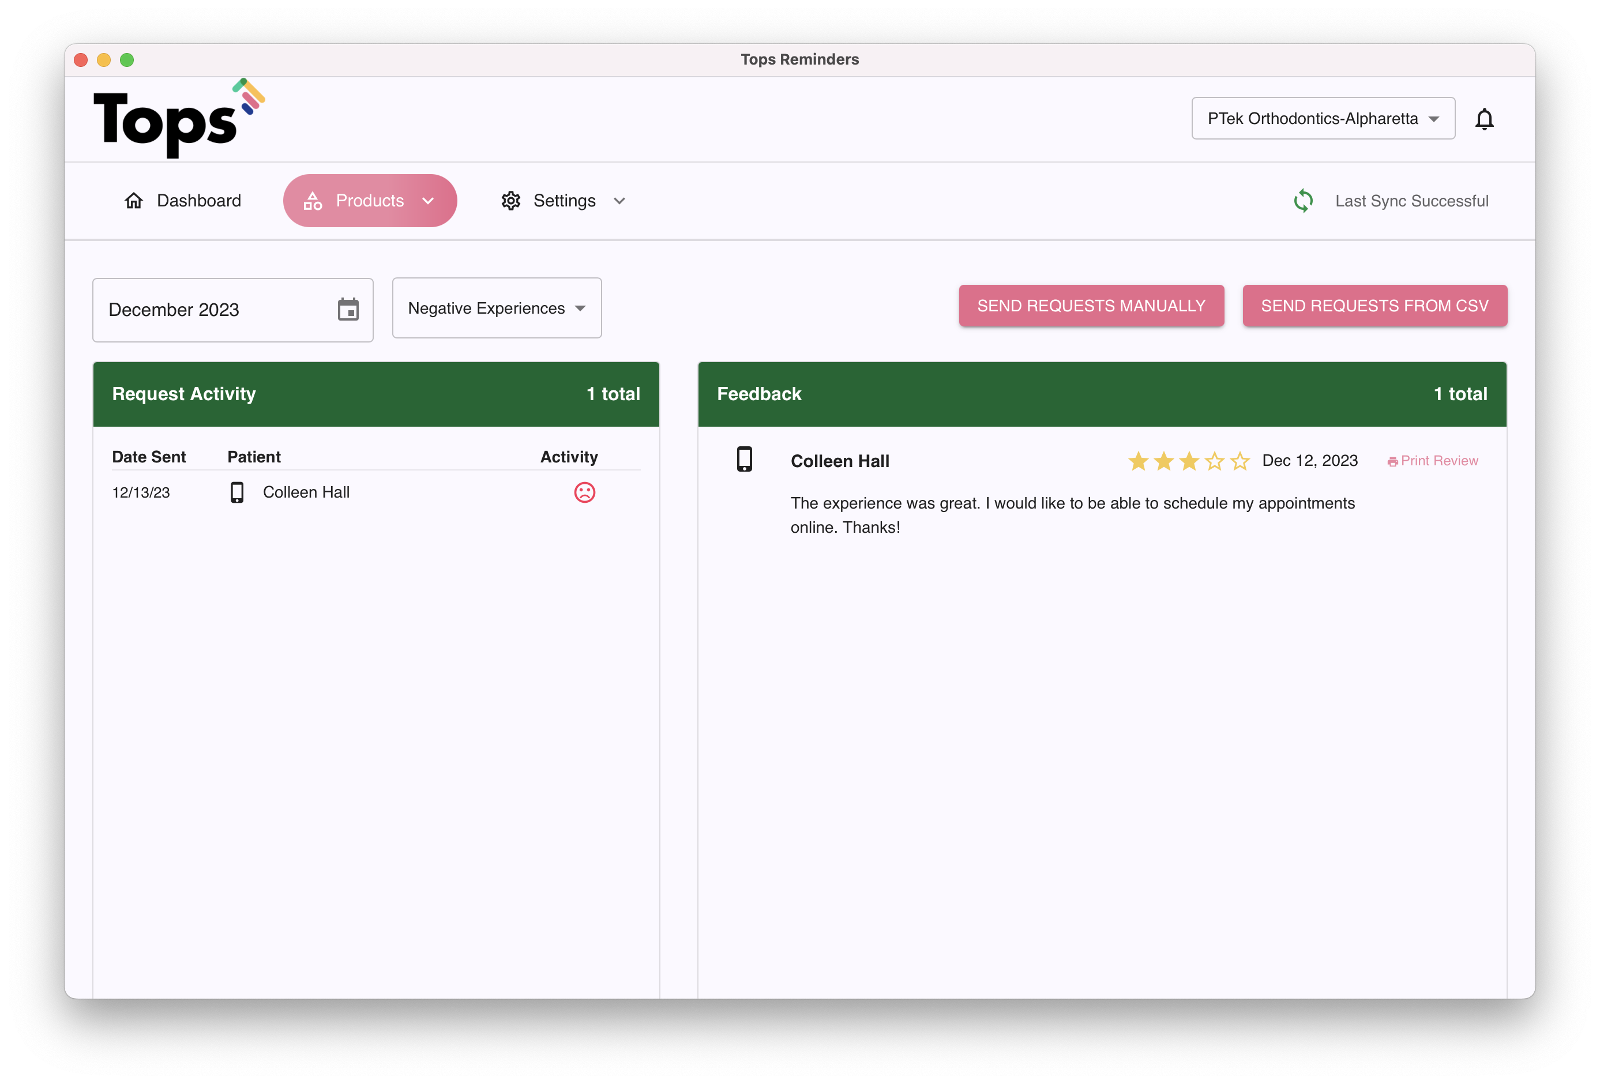Click the Tops logo
1600x1084 pixels.
tap(178, 119)
